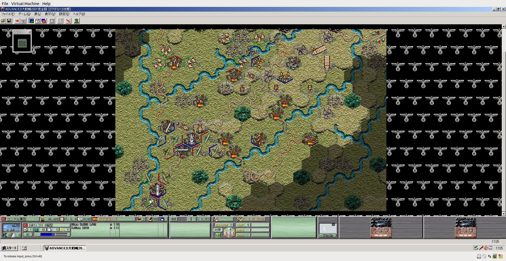Click the hexagonal armor diagram
The image size is (506, 261).
(x=229, y=233)
